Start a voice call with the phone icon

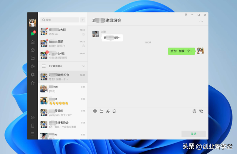click(201, 111)
